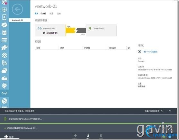Open Media Services play-circle icon
This screenshot has height=140, width=179.
[4, 55]
